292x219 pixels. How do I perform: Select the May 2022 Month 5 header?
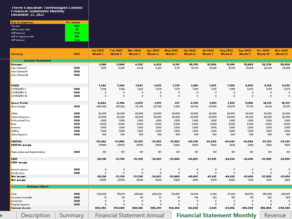point(171,52)
